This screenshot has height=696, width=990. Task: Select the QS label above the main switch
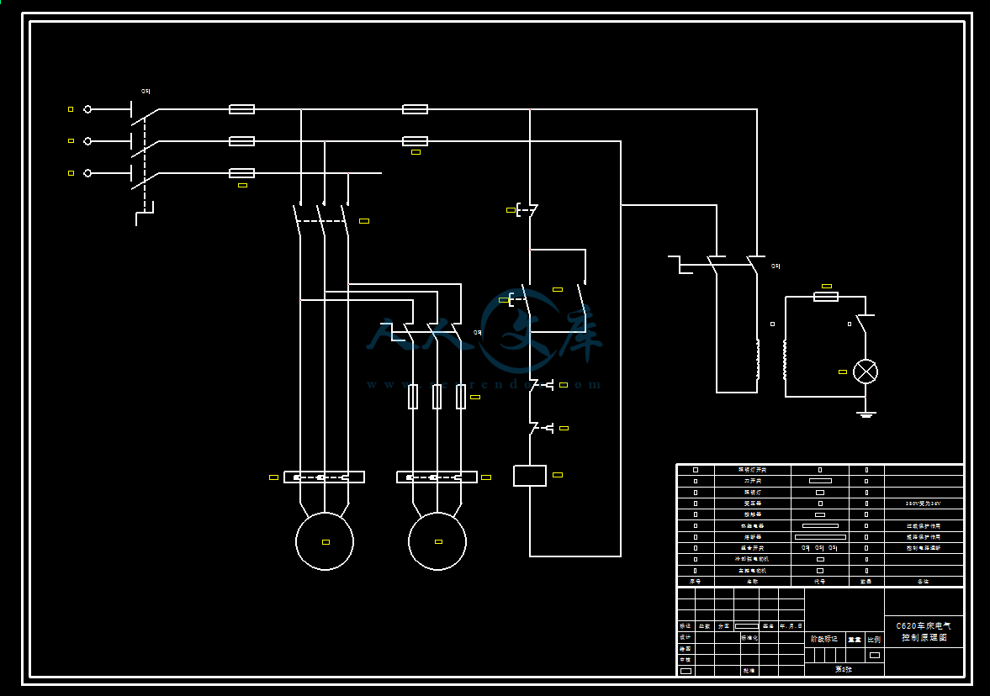(146, 92)
